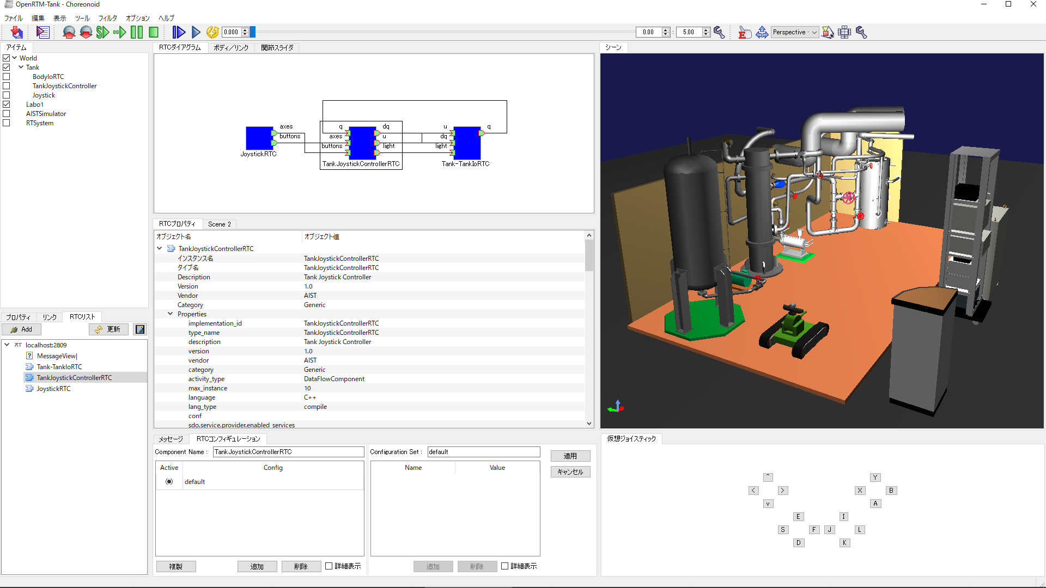
Task: Click the blue arrows viewpoint operation icon
Action: [762, 33]
